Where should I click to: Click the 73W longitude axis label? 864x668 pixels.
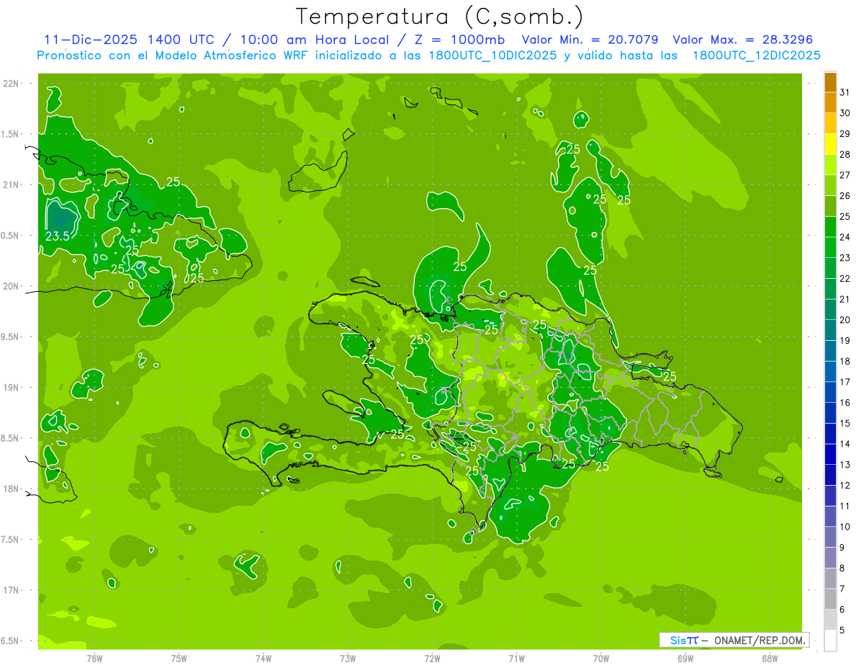[348, 658]
